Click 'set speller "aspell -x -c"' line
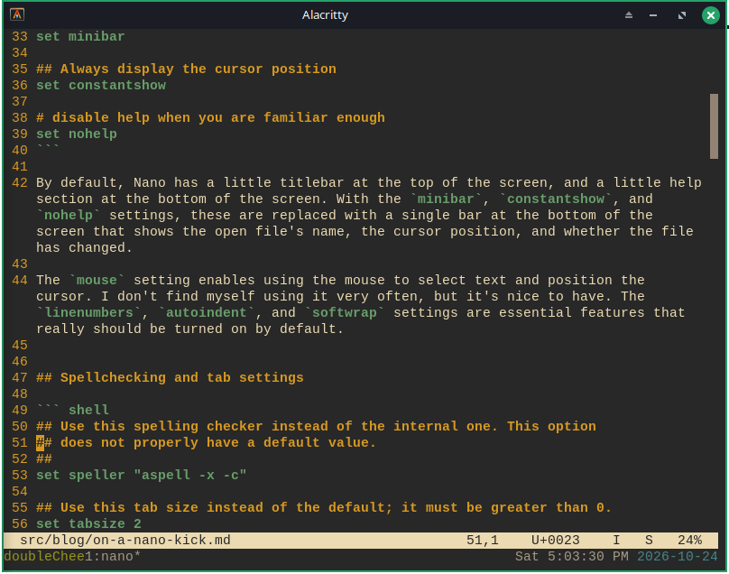The height and width of the screenshot is (574, 729). 142,476
